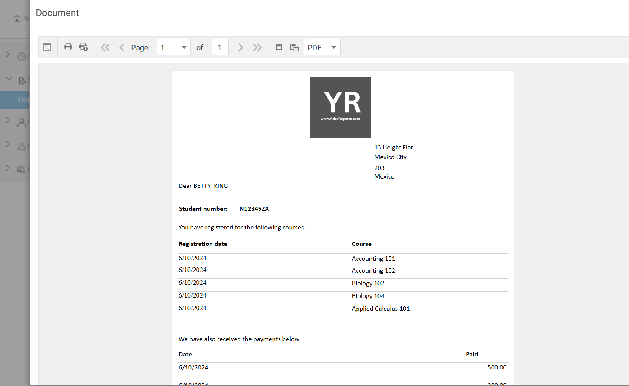This screenshot has width=629, height=386.
Task: Go to the first page arrow
Action: [105, 47]
